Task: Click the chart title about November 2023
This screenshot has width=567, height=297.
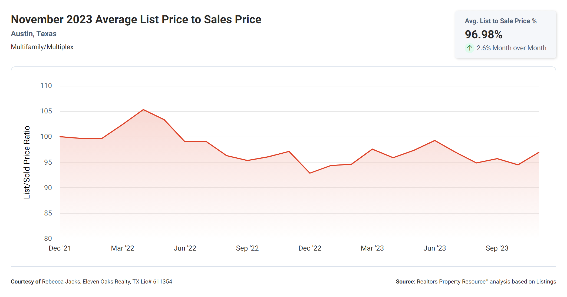Action: point(136,19)
